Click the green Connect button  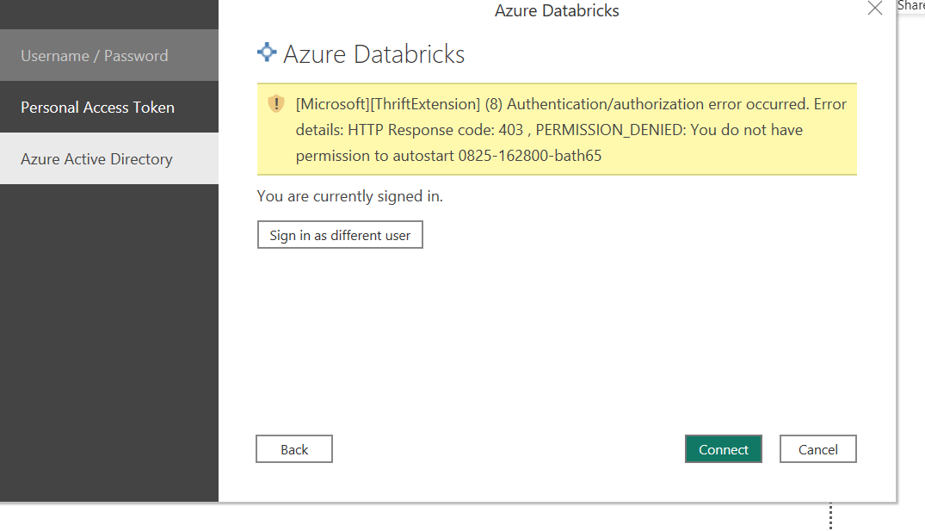point(724,449)
